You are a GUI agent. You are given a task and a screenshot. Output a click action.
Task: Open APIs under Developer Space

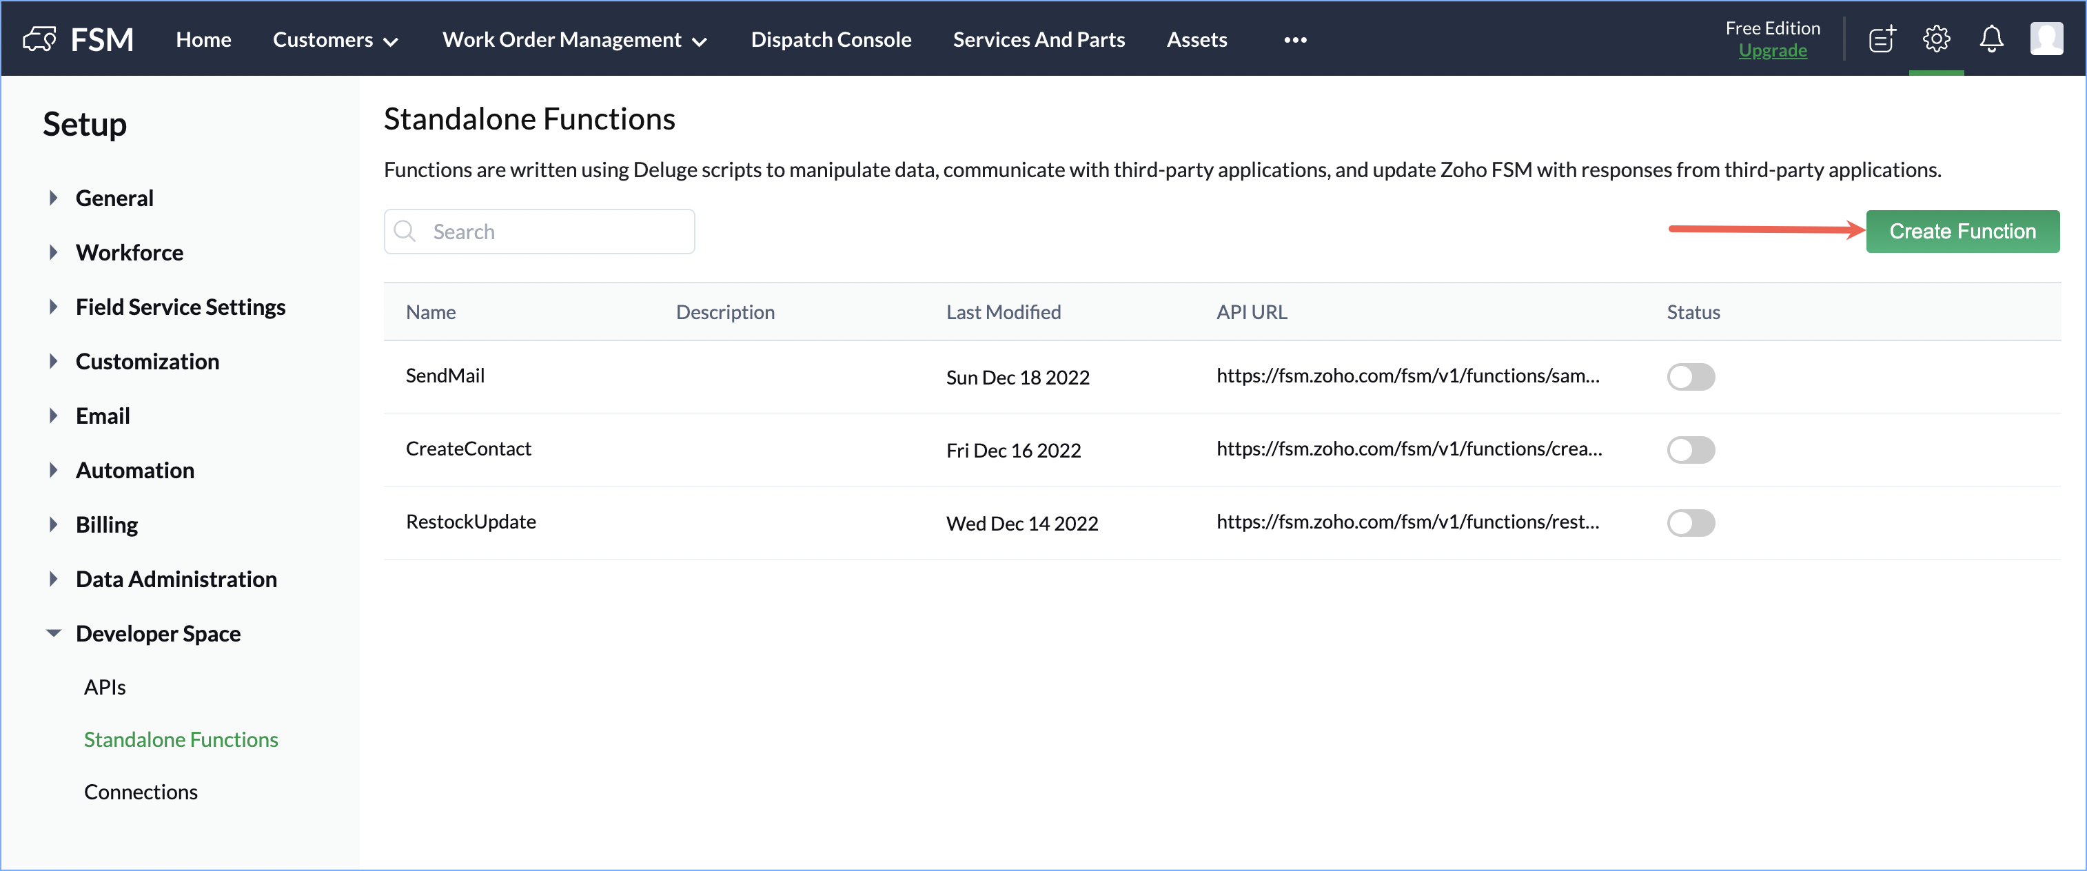coord(105,687)
